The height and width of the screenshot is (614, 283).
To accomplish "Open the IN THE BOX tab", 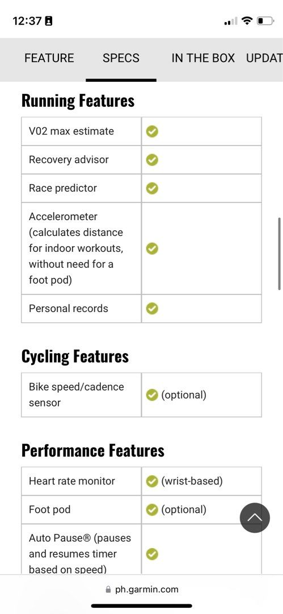I will tap(203, 59).
